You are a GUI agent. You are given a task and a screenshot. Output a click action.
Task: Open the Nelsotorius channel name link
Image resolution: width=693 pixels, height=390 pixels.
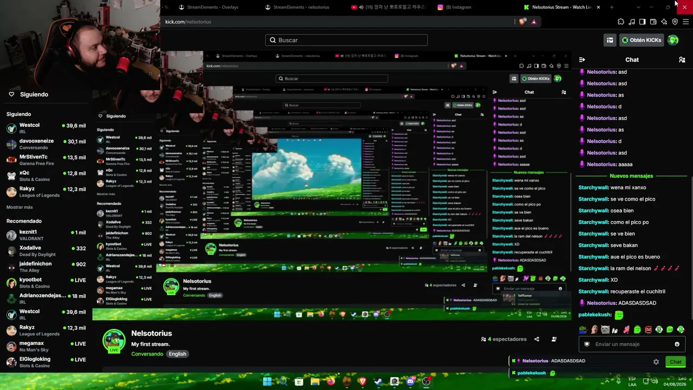pos(152,333)
